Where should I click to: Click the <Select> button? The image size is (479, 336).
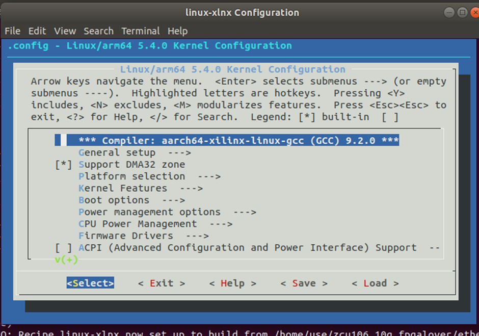point(90,283)
